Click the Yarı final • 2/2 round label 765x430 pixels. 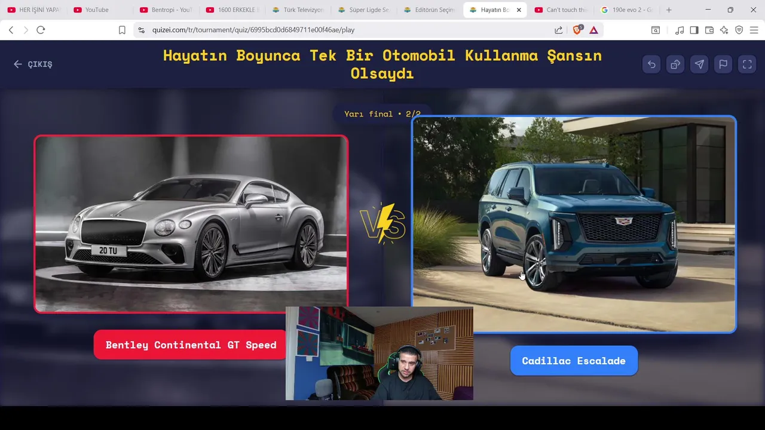tap(382, 113)
